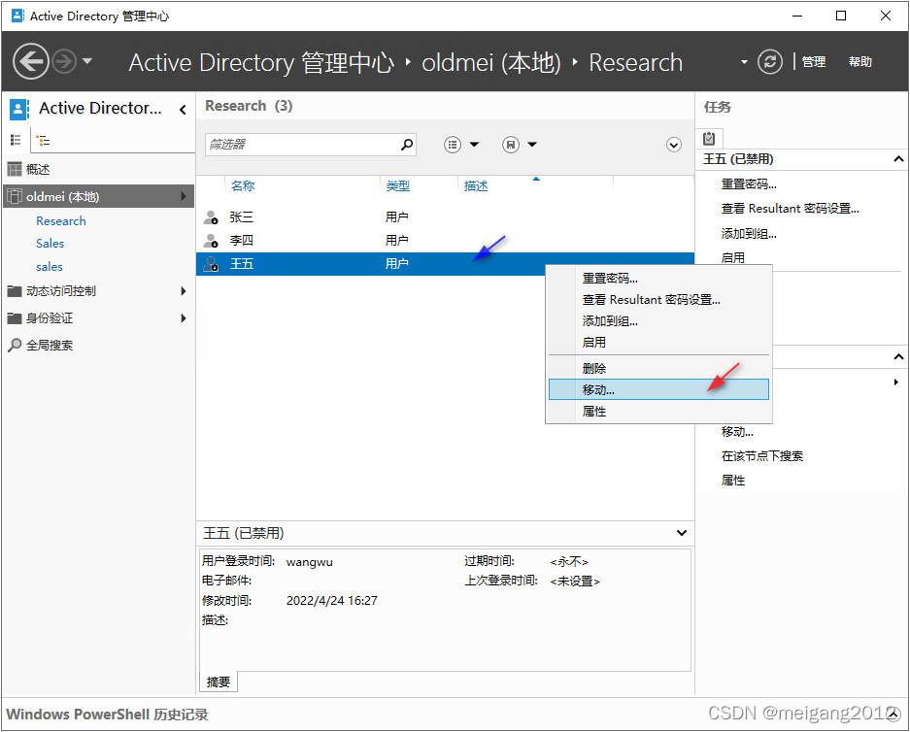Click the oldmei (本地) breadcrumb
Viewport: 910px width, 732px height.
pos(491,63)
